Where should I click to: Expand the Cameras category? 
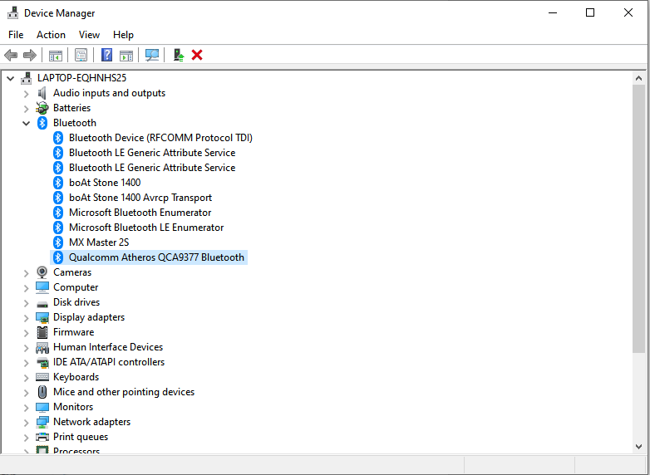(26, 273)
